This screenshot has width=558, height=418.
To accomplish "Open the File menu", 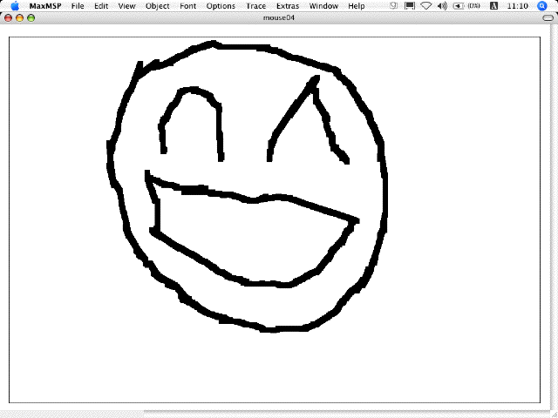I will [78, 6].
